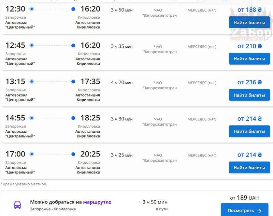This screenshot has width=273, height=216.
Task: Click the 13:15 departure time
Action: coord(15,82)
